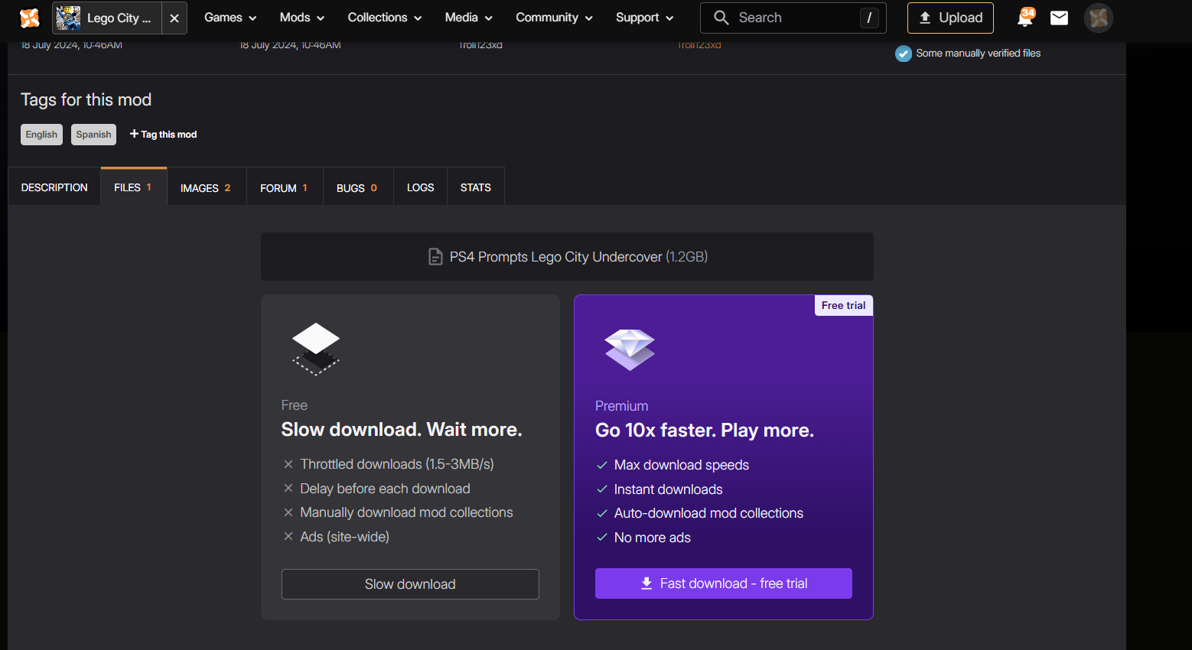Viewport: 1192px width, 650px height.
Task: Focus the Search input field
Action: 793,18
